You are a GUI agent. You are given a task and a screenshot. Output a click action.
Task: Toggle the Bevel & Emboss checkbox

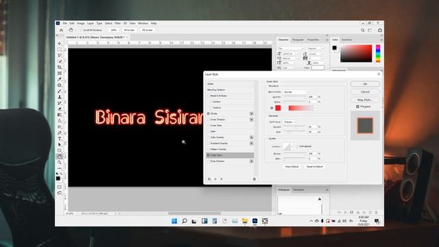click(x=209, y=96)
